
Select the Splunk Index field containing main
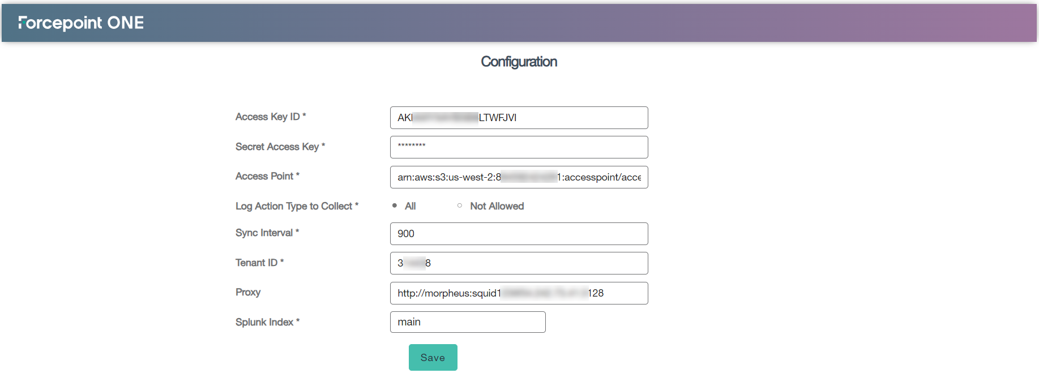tap(468, 322)
